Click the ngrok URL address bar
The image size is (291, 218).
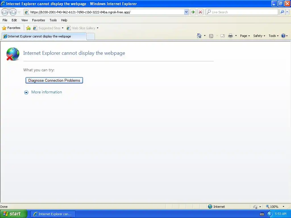106,12
